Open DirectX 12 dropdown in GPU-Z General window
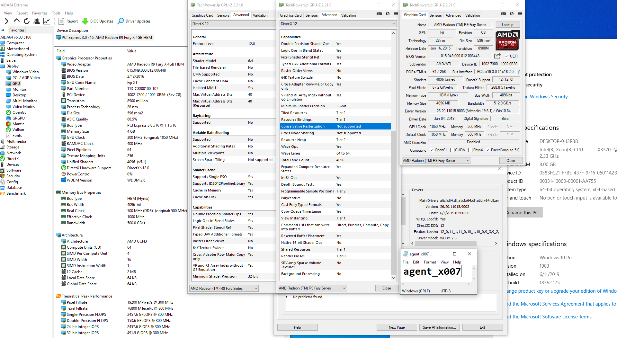This screenshot has width=617, height=338. pos(233,24)
